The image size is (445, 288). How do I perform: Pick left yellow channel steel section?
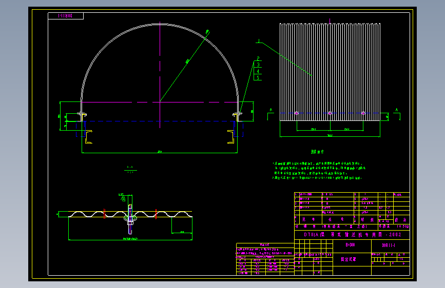click(89, 137)
